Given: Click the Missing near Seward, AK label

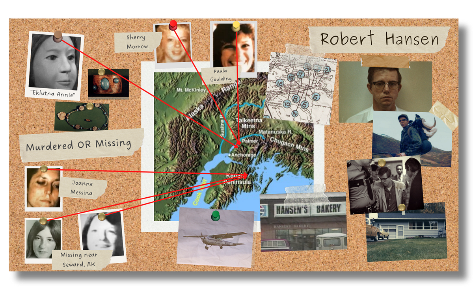Looking at the screenshot, I should [x=79, y=260].
